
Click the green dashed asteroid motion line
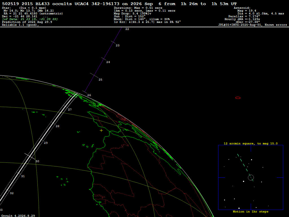[245, 167]
